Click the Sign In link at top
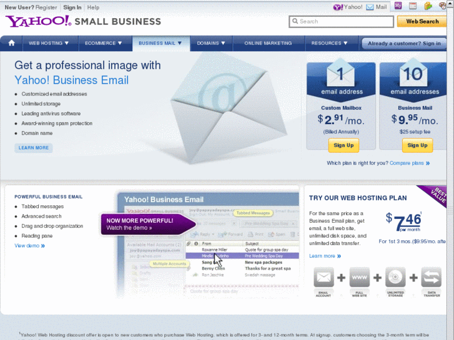Viewport: 454px width, 340px height. (x=72, y=7)
